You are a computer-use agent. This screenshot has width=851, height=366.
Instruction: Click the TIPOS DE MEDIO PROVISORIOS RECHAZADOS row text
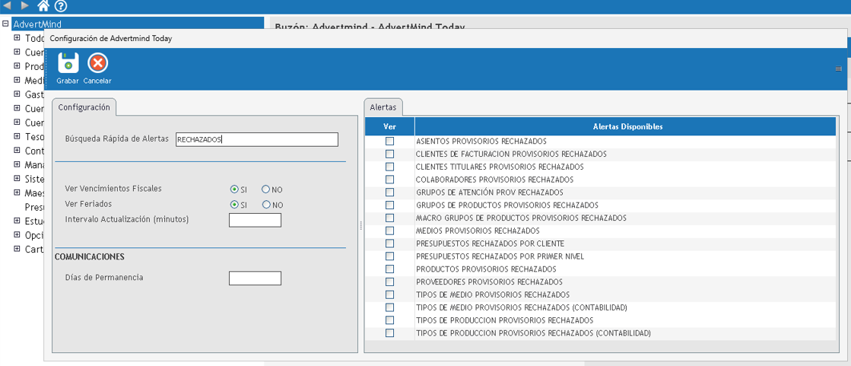[492, 295]
